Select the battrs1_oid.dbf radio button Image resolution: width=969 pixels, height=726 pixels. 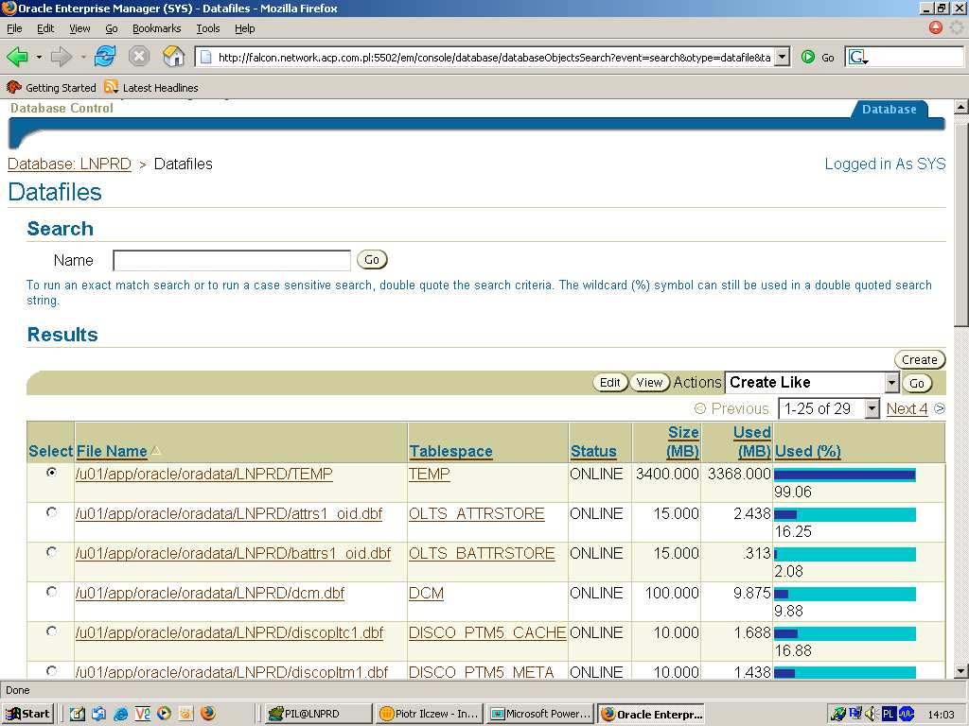tap(52, 552)
